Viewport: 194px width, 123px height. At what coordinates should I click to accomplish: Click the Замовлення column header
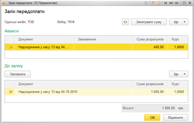[x=103, y=39]
